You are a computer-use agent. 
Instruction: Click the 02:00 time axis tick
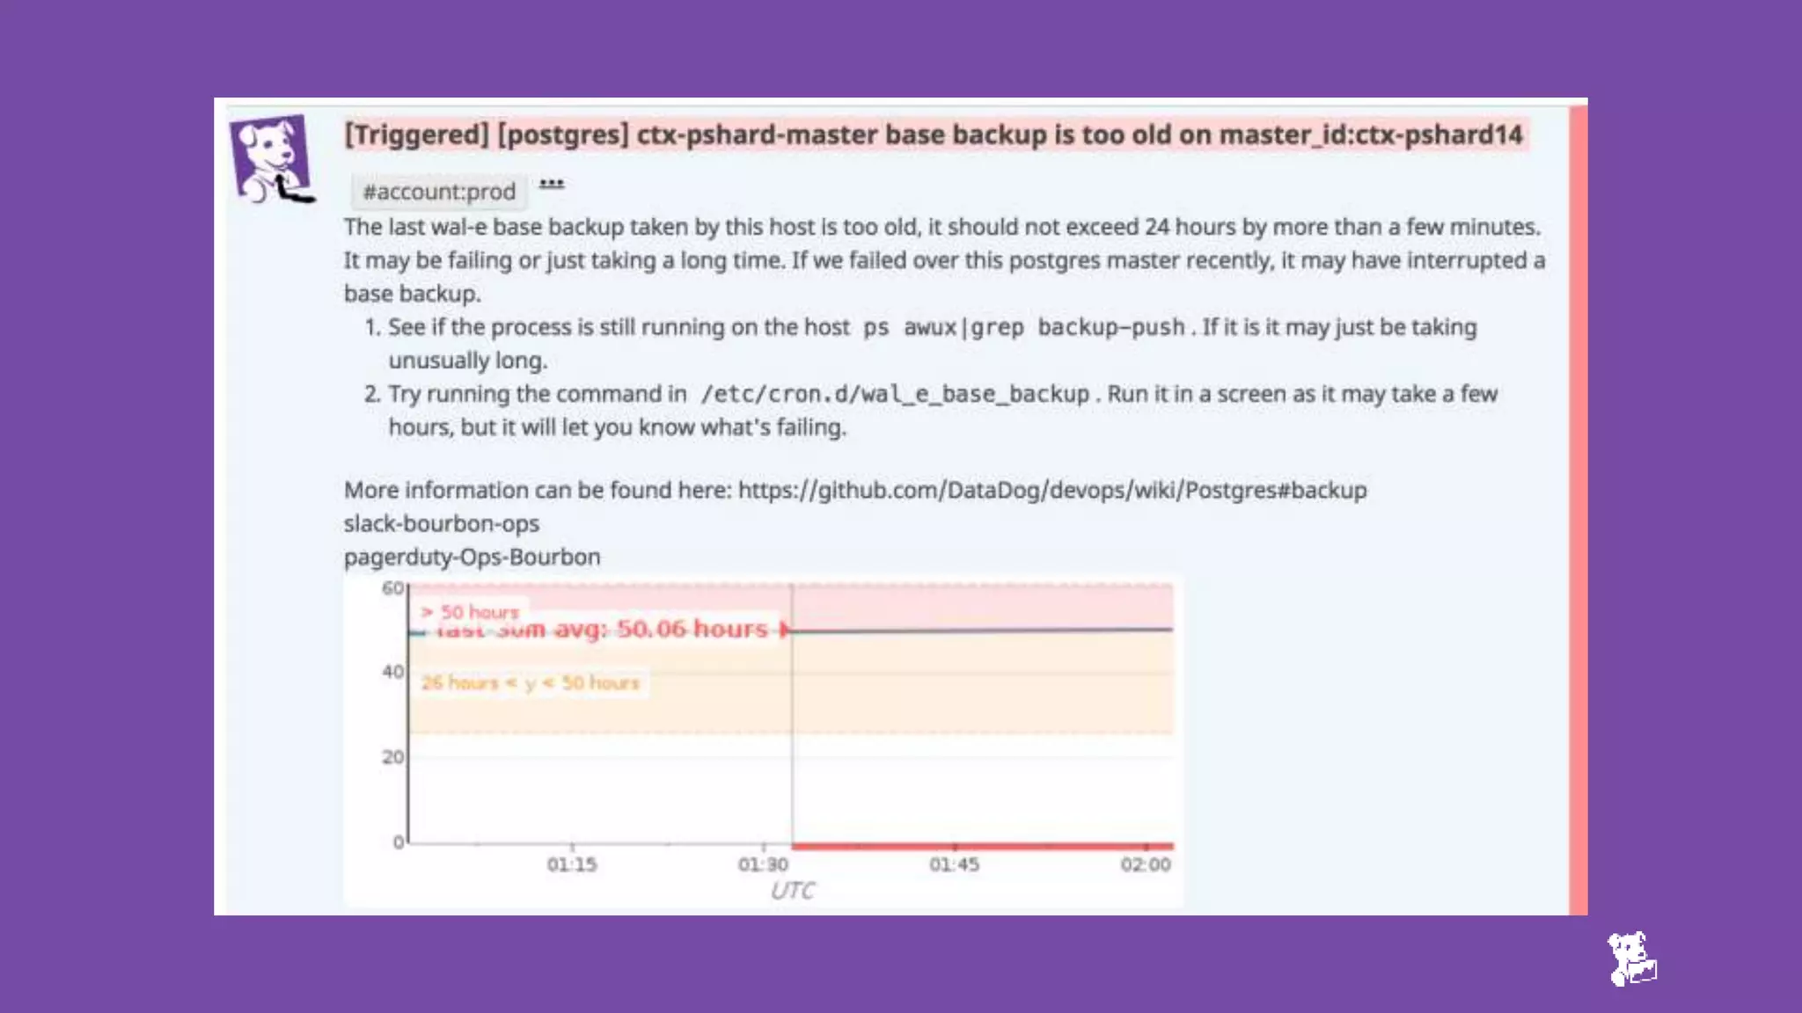[1145, 864]
